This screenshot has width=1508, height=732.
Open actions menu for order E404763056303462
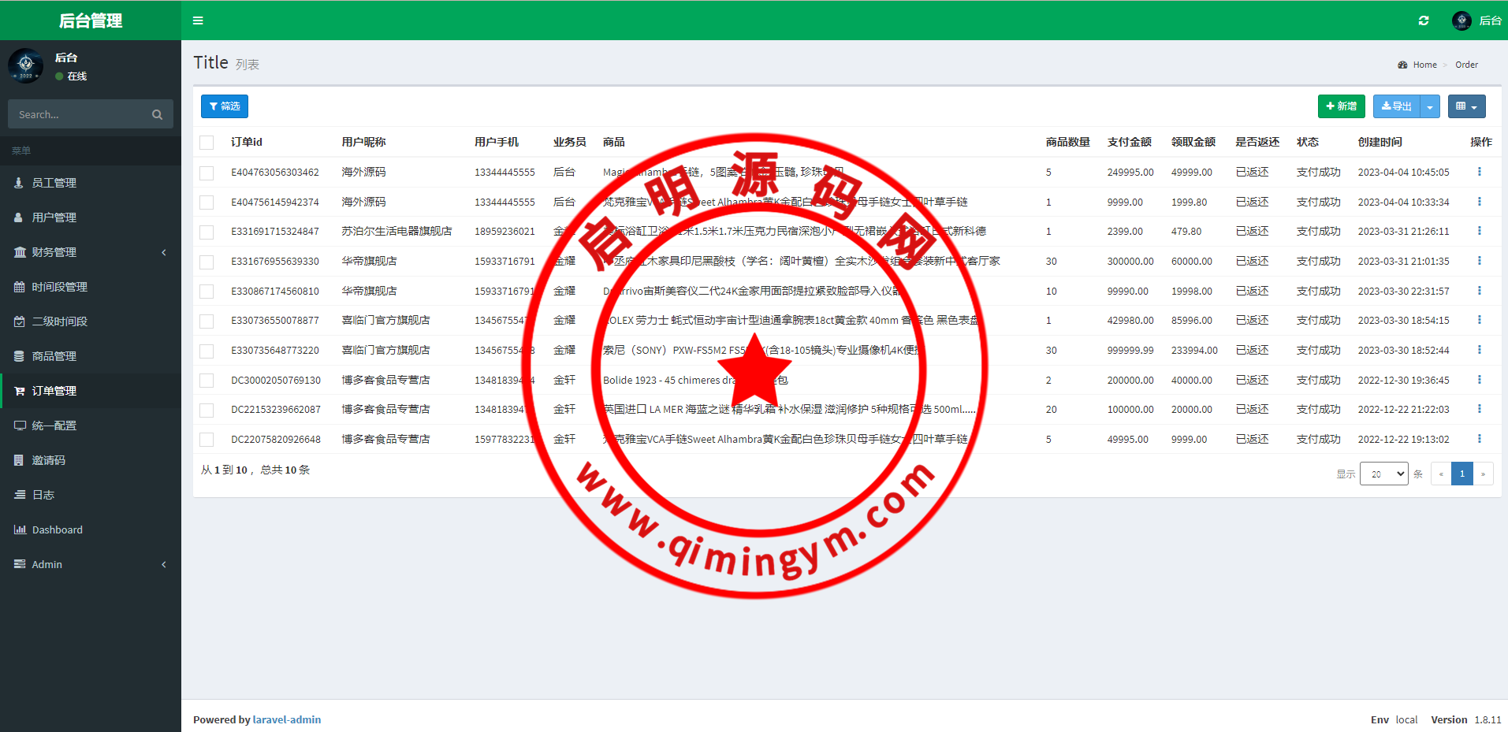(1479, 172)
